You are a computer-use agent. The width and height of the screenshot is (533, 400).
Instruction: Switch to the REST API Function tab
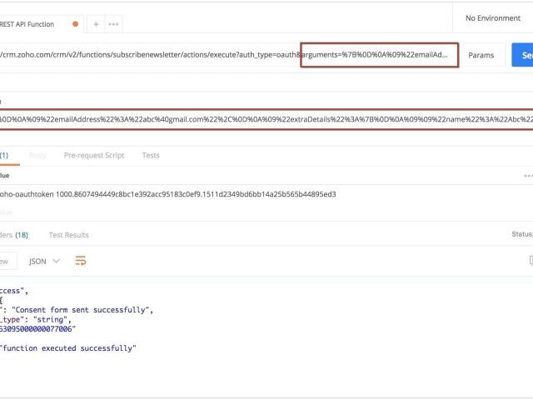pyautogui.click(x=33, y=24)
